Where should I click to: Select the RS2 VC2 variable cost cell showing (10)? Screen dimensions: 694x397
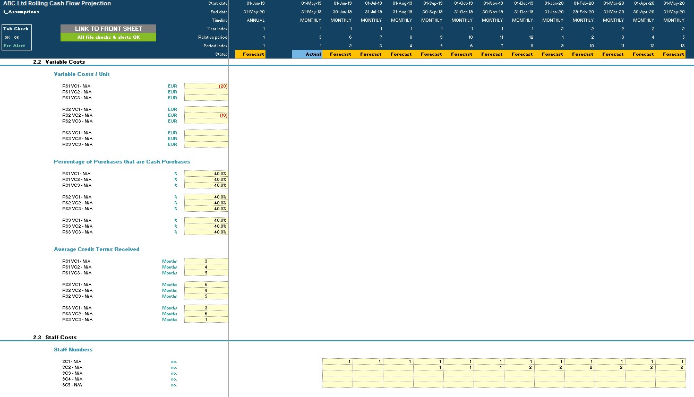coord(205,115)
